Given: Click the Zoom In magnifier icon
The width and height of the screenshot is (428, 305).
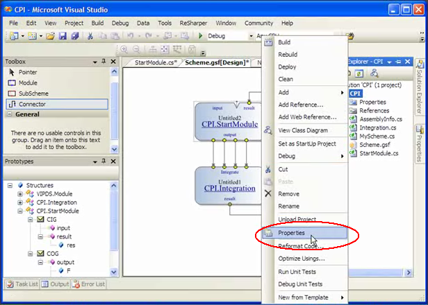Looking at the screenshot, I should 124,49.
